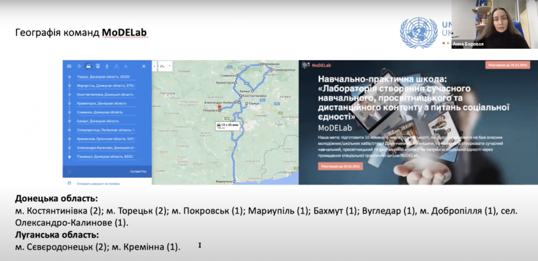The width and height of the screenshot is (538, 261).
Task: Click the banner heading "Навчально-практична школа:"
Action: tap(383, 80)
